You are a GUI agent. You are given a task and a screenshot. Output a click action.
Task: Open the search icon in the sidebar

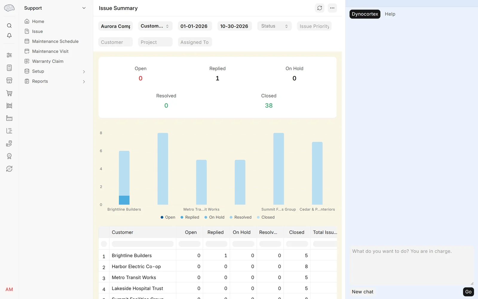click(9, 26)
